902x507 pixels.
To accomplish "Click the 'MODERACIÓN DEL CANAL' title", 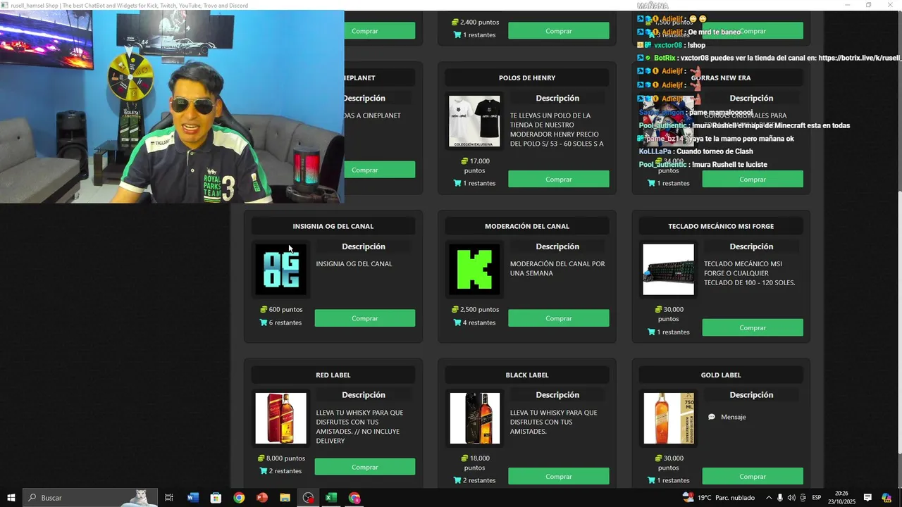I will point(527,226).
